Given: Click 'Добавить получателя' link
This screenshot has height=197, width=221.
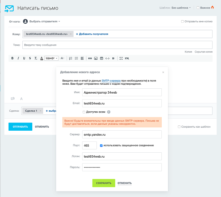Looking at the screenshot, I should point(92,34).
